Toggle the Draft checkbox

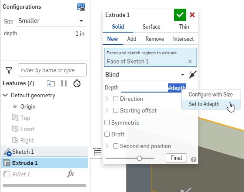[107, 134]
